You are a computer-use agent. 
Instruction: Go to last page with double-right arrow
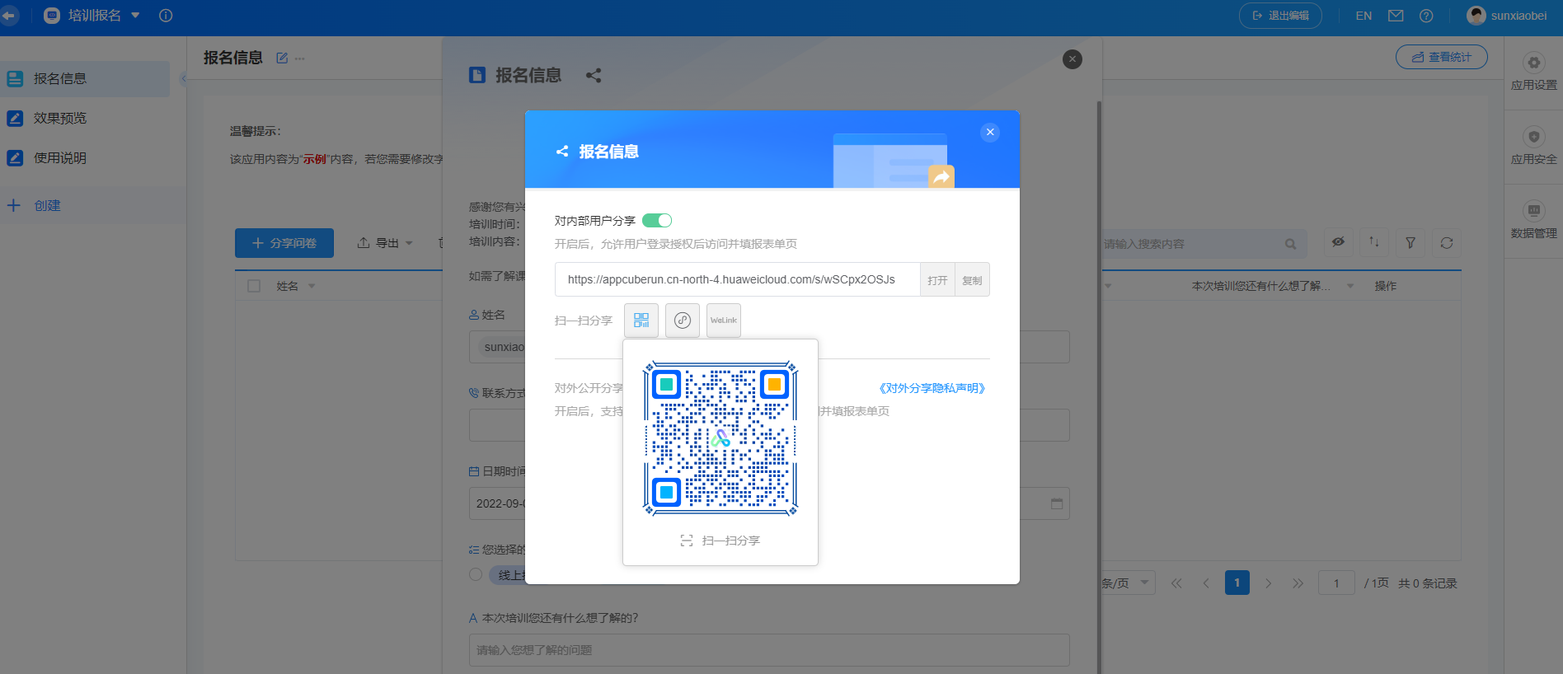[x=1298, y=583]
